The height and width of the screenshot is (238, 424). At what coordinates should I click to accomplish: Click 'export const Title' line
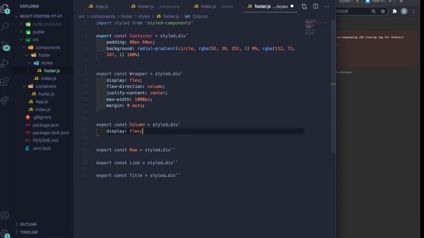point(138,176)
